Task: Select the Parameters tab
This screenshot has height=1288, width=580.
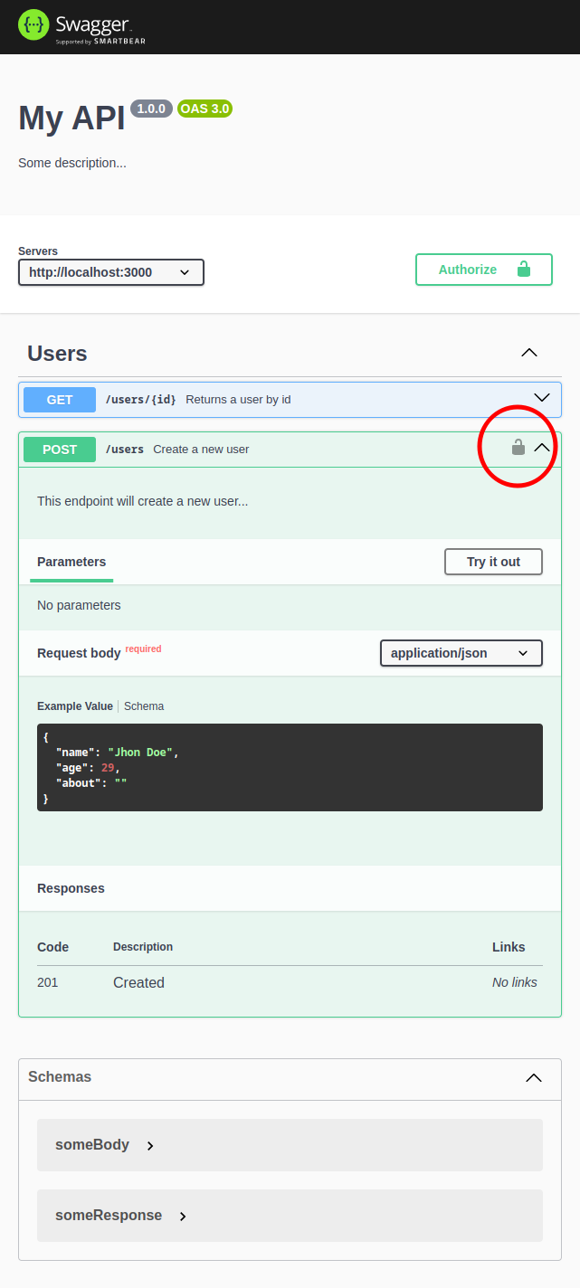Action: (x=71, y=562)
